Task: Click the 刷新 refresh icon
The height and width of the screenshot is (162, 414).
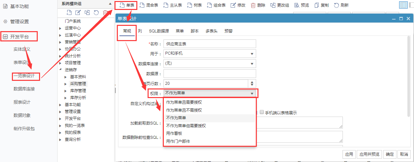Action: point(337,5)
